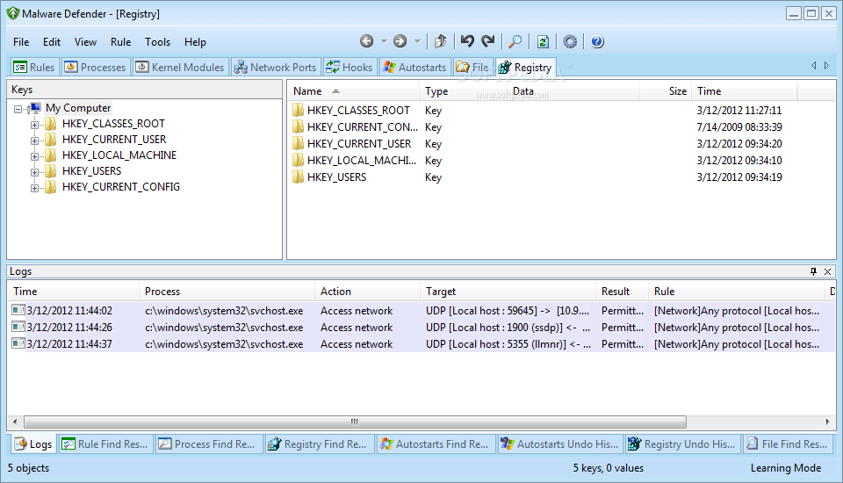Sort logs by Target column

[508, 292]
